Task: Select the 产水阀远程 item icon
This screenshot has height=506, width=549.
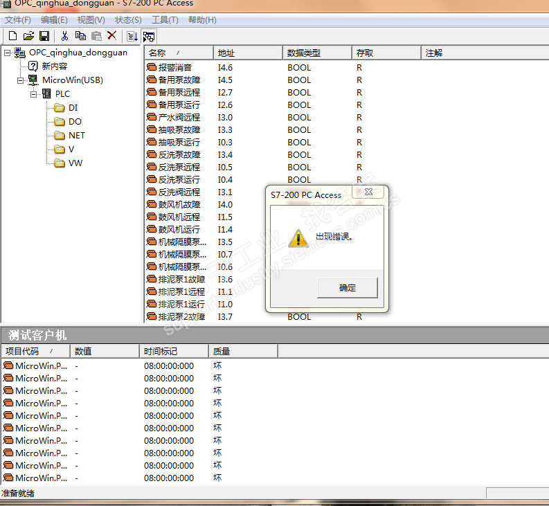Action: 151,117
